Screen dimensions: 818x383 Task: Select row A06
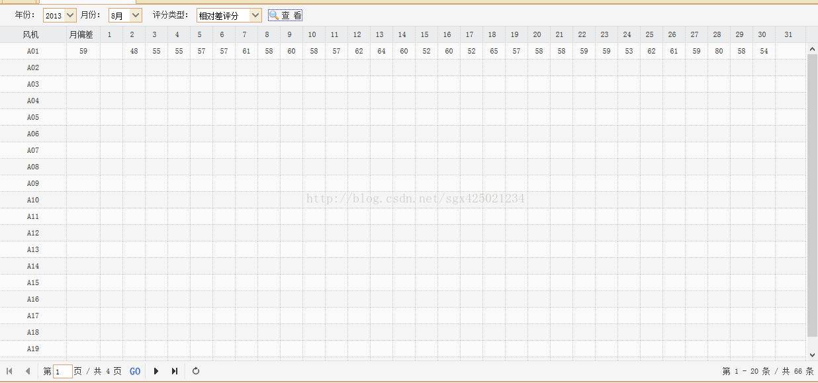(x=403, y=134)
